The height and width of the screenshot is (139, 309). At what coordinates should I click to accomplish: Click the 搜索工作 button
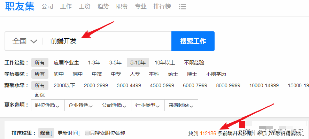[193, 41]
